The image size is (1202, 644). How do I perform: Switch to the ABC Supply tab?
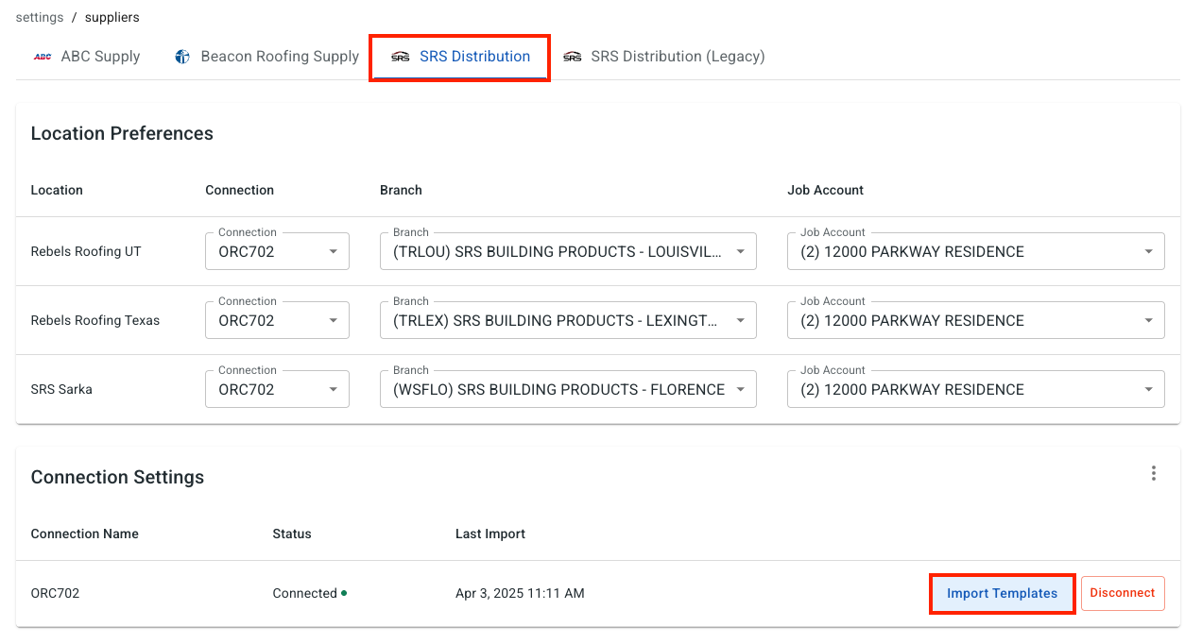point(87,57)
